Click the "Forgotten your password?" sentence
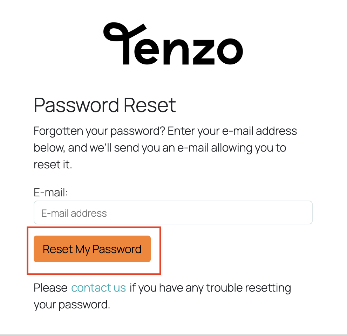 tap(100, 131)
